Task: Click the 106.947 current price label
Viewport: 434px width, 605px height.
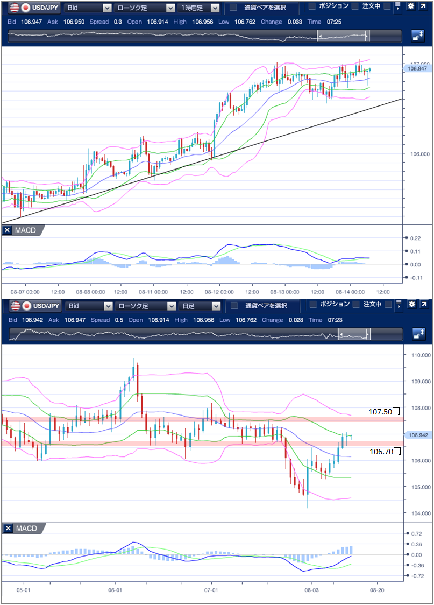Action: click(417, 68)
